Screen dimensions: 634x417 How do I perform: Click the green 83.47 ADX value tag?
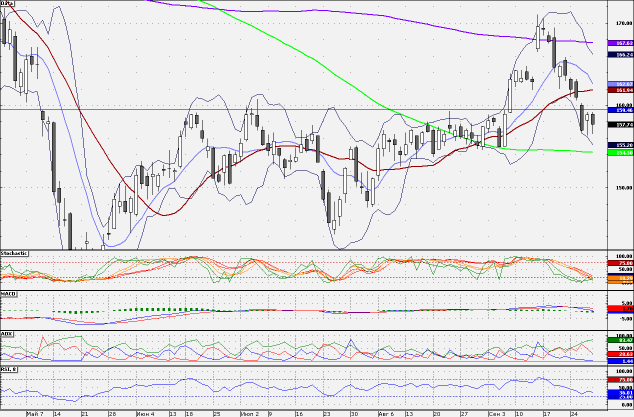(620, 340)
